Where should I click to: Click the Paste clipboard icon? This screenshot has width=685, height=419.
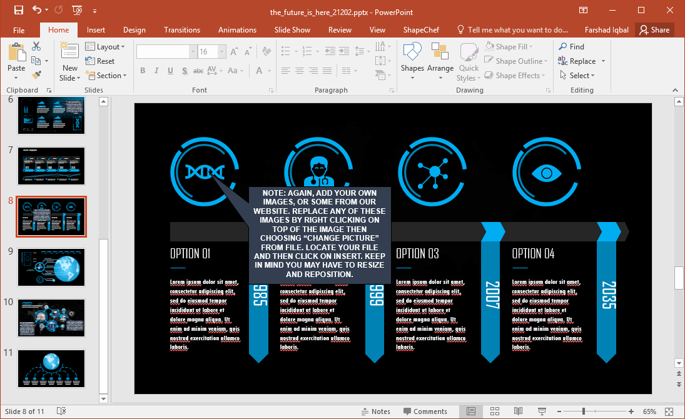pyautogui.click(x=17, y=53)
